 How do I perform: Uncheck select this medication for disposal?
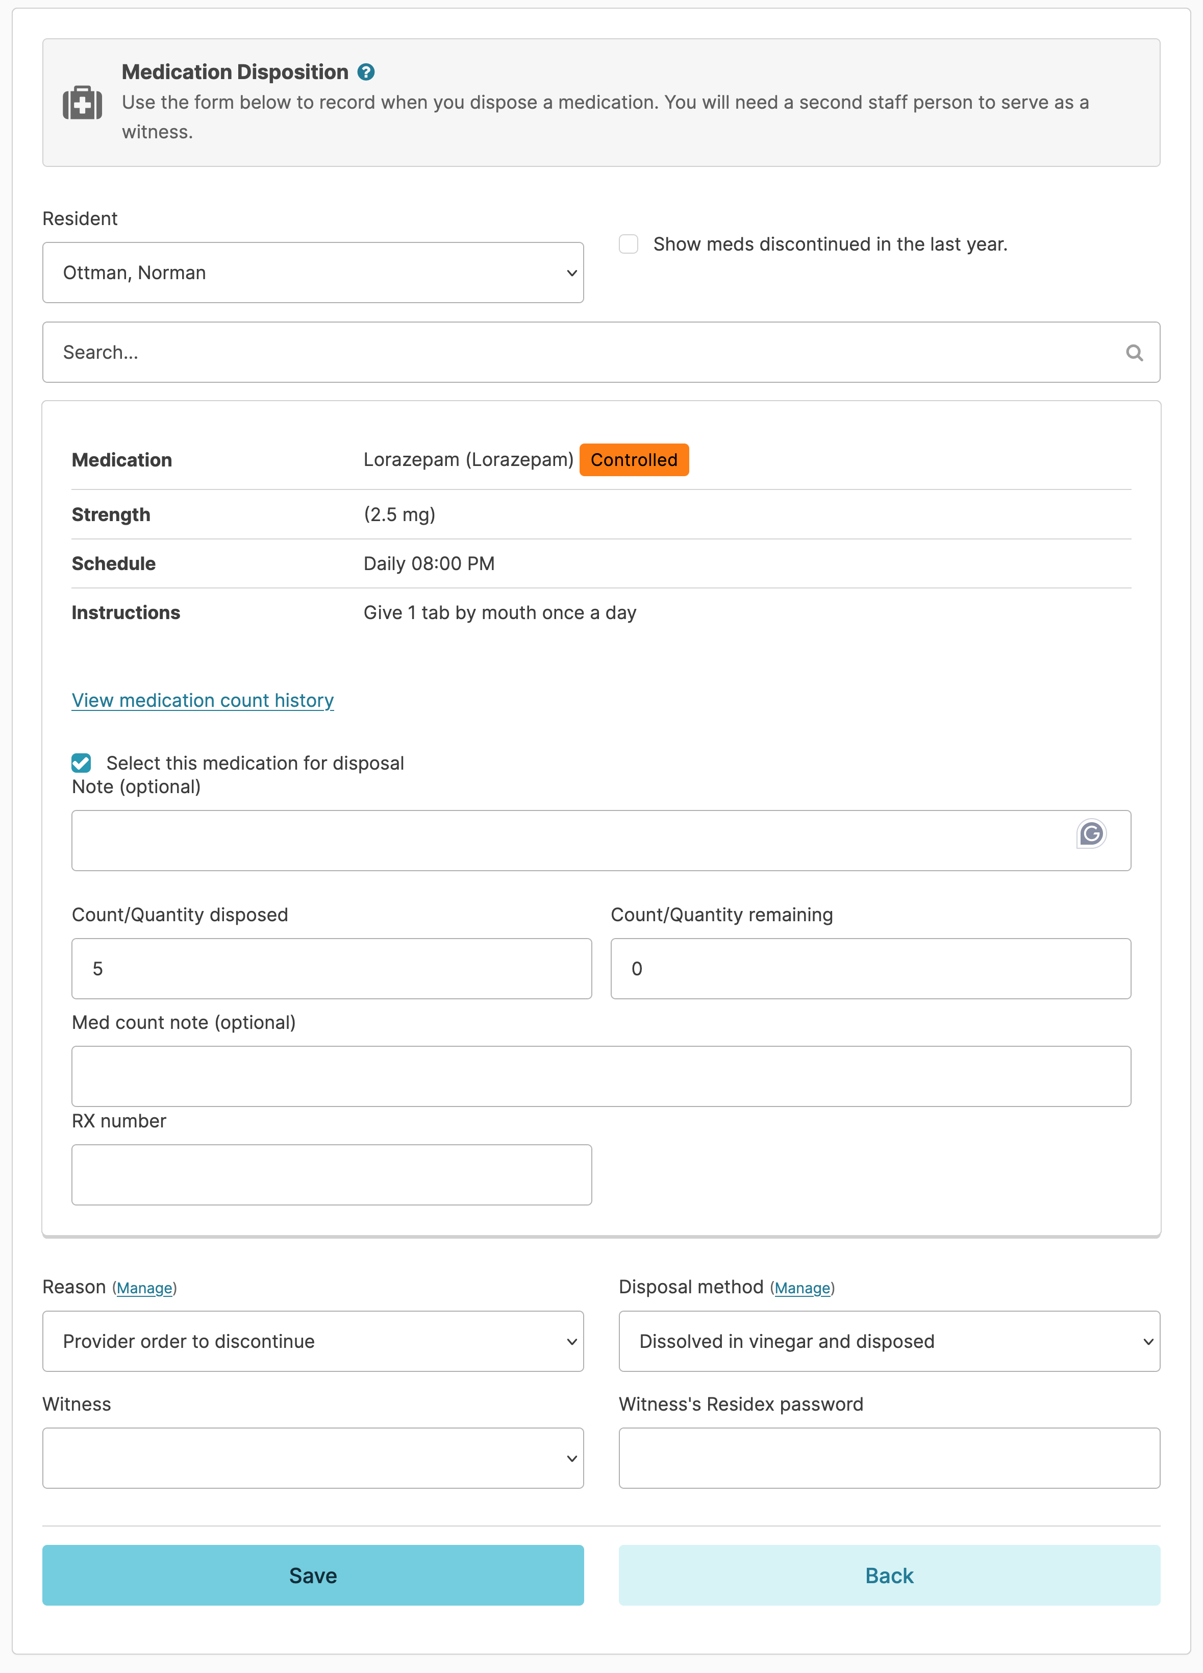(81, 762)
